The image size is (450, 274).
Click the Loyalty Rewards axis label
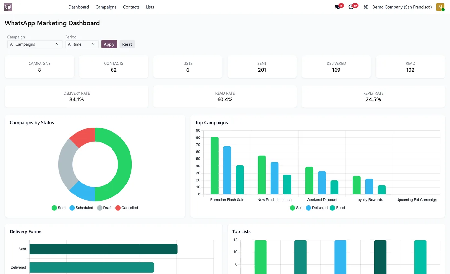pos(369,200)
